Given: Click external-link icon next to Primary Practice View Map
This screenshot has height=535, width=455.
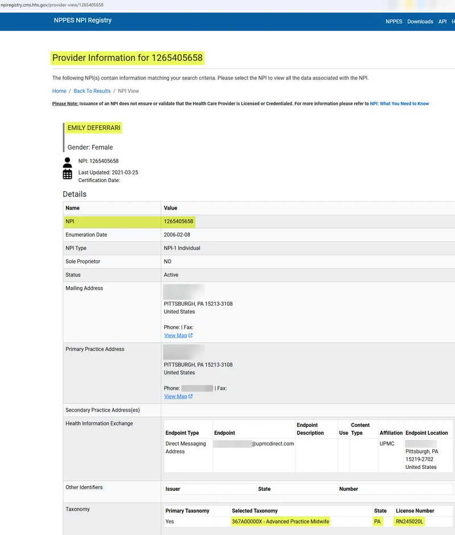Looking at the screenshot, I should (191, 397).
